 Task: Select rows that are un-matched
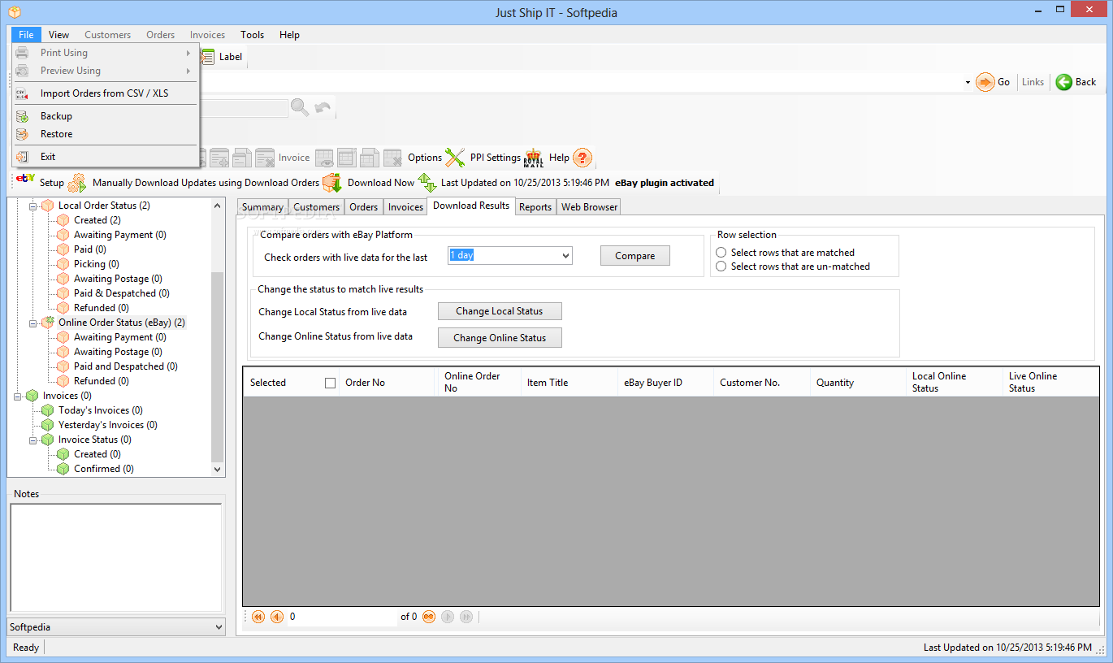coord(721,266)
